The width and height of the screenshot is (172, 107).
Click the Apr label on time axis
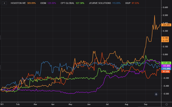pos(53,104)
